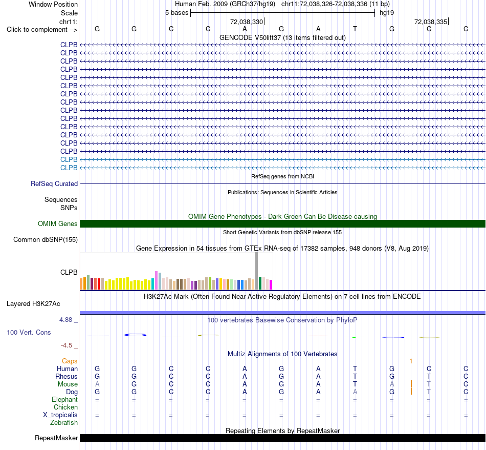Click the red bar in the PhyloP conservation track

[x=318, y=336]
